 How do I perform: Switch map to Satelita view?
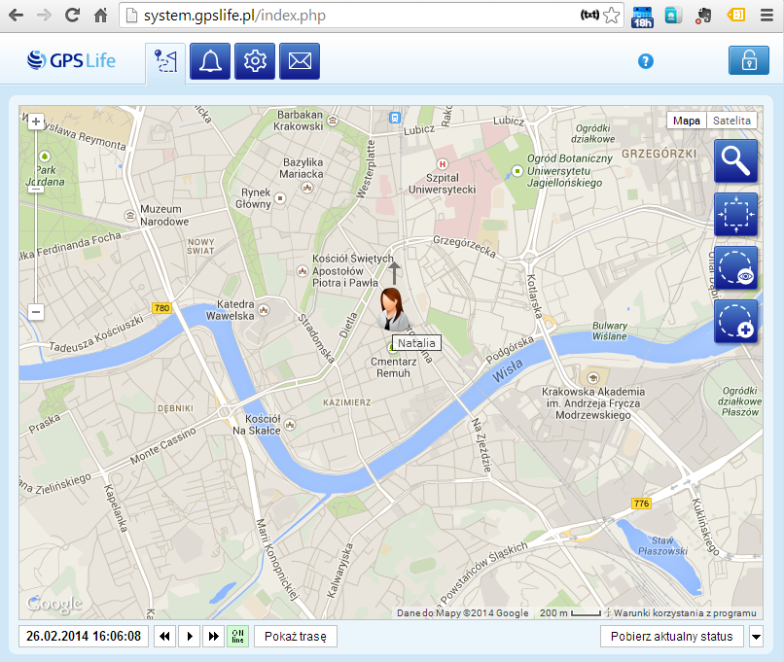point(731,121)
